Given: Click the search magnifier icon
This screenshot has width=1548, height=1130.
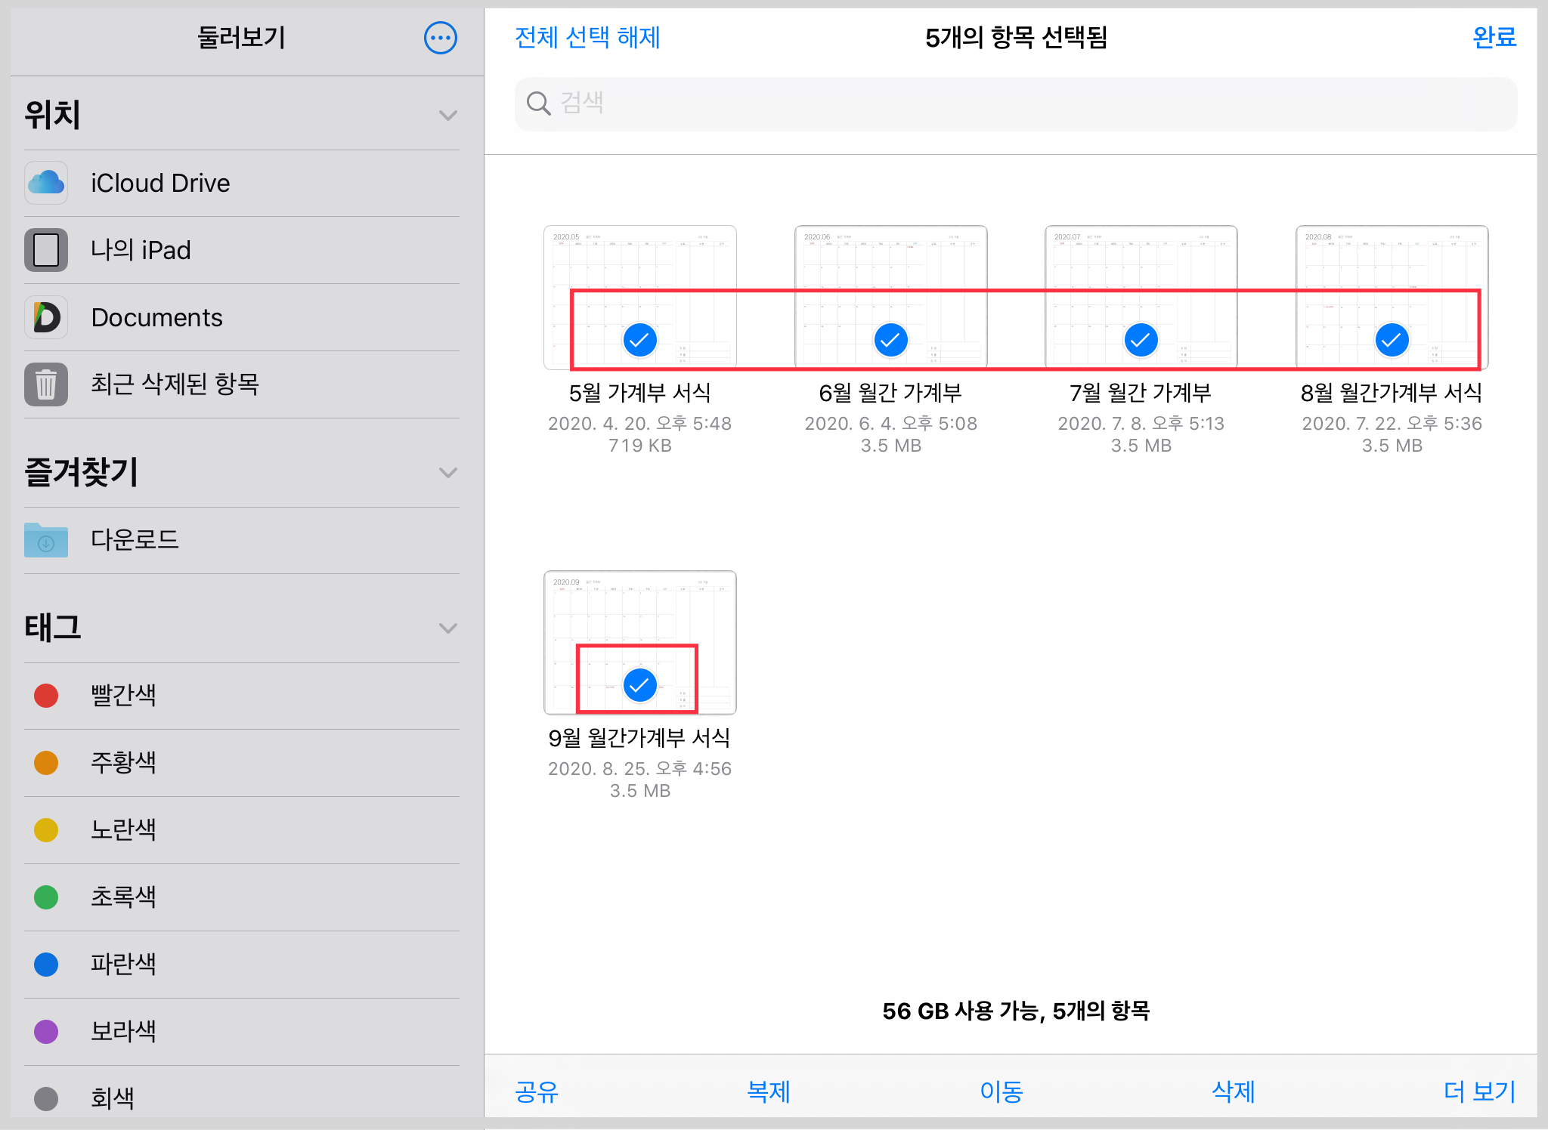Looking at the screenshot, I should pos(538,103).
